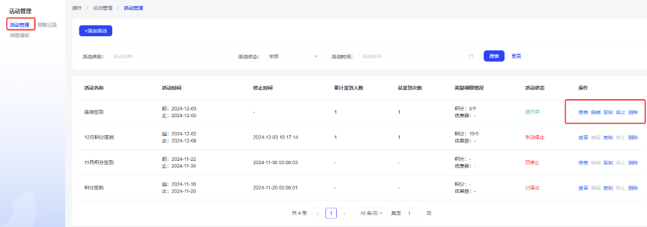Screen dimensions: 647x227
Task: Click the 跳至 page number input box
Action: coord(413,213)
